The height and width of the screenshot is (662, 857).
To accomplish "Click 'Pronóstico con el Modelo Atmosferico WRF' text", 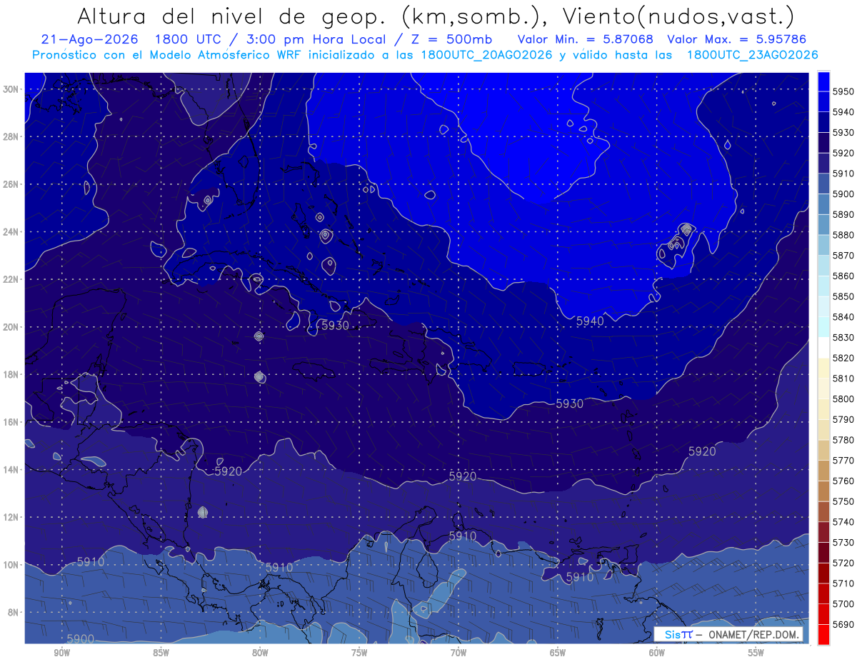I will coord(168,54).
